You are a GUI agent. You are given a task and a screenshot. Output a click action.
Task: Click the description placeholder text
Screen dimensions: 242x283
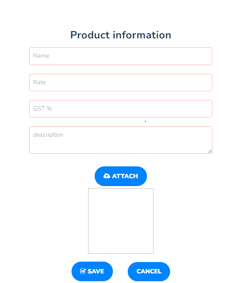(48, 135)
